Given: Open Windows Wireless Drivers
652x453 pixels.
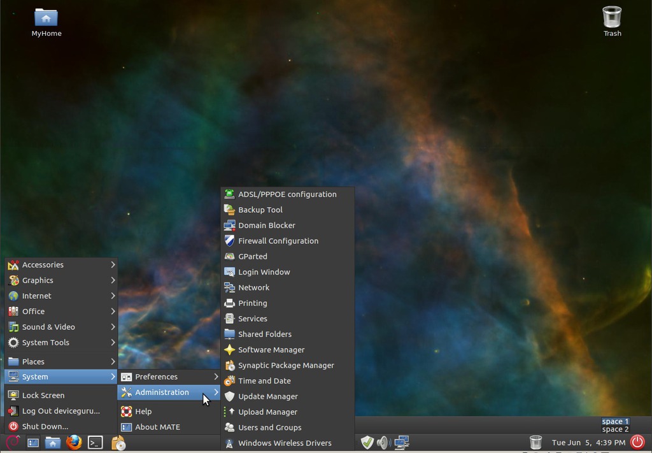Looking at the screenshot, I should click(287, 443).
